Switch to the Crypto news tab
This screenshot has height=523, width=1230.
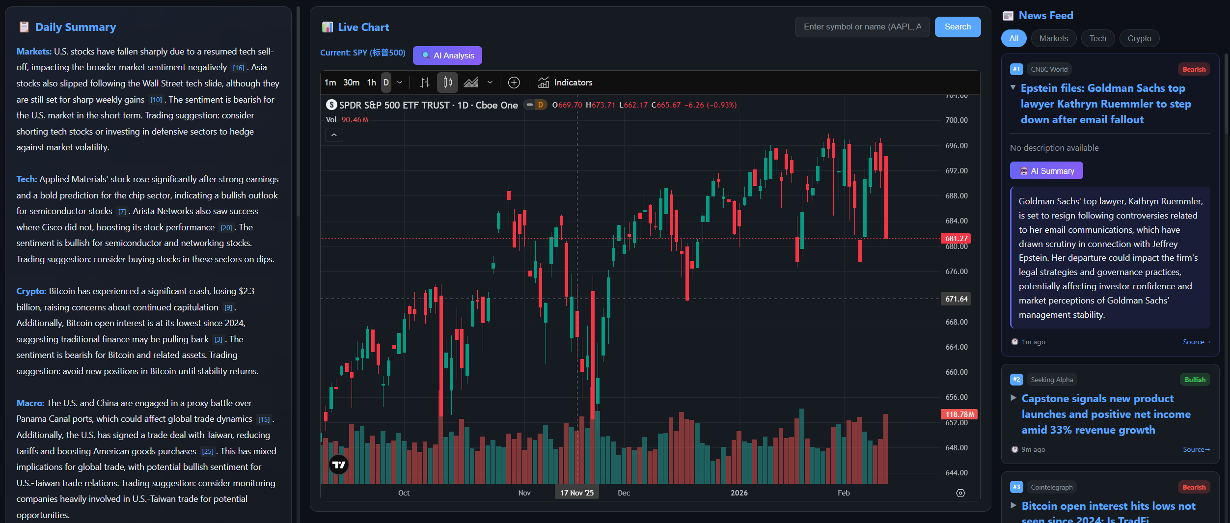[x=1139, y=38]
